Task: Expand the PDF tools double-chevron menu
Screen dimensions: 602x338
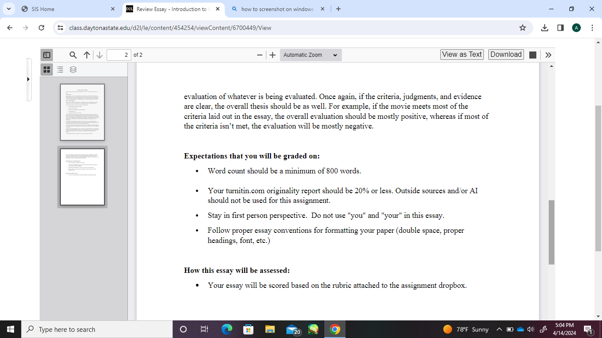Action: coord(548,55)
